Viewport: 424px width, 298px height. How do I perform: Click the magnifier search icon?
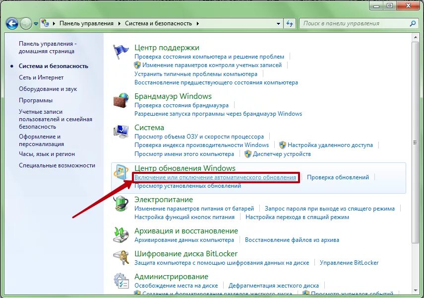[413, 23]
